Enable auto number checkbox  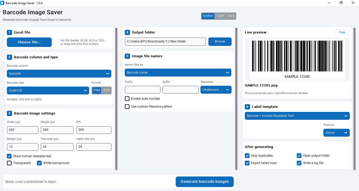127,99
